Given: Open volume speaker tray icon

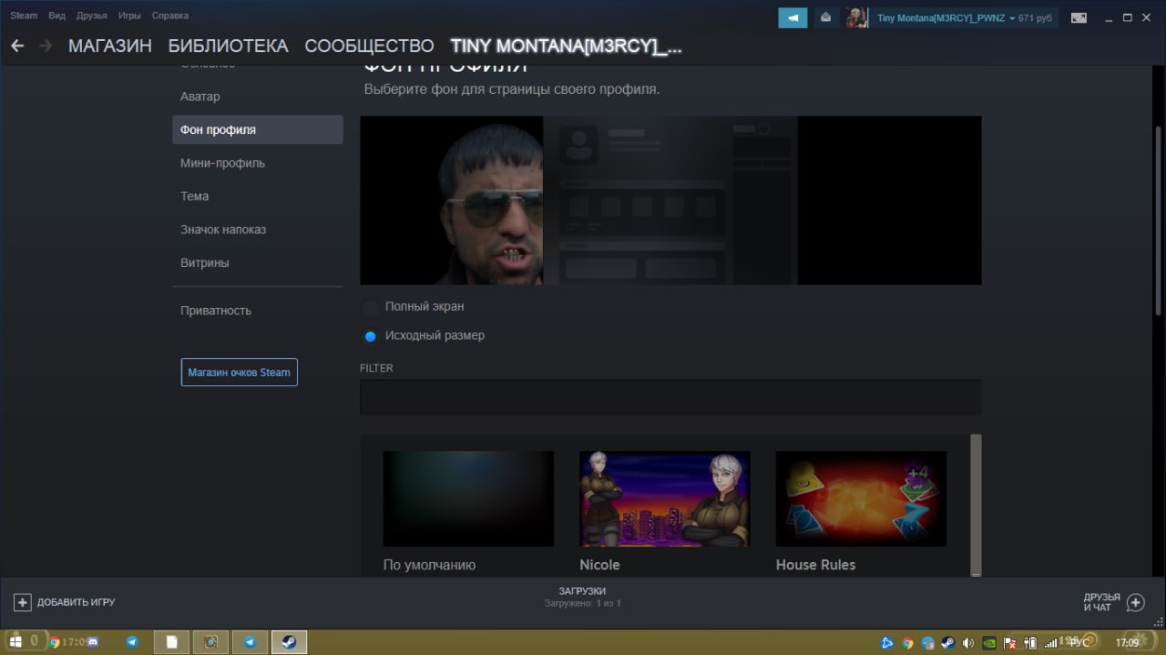Looking at the screenshot, I should (967, 643).
